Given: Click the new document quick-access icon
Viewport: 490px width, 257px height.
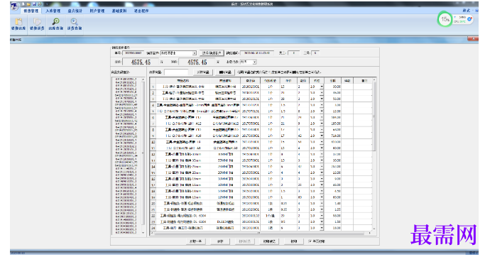Looking at the screenshot, I should (23, 4).
